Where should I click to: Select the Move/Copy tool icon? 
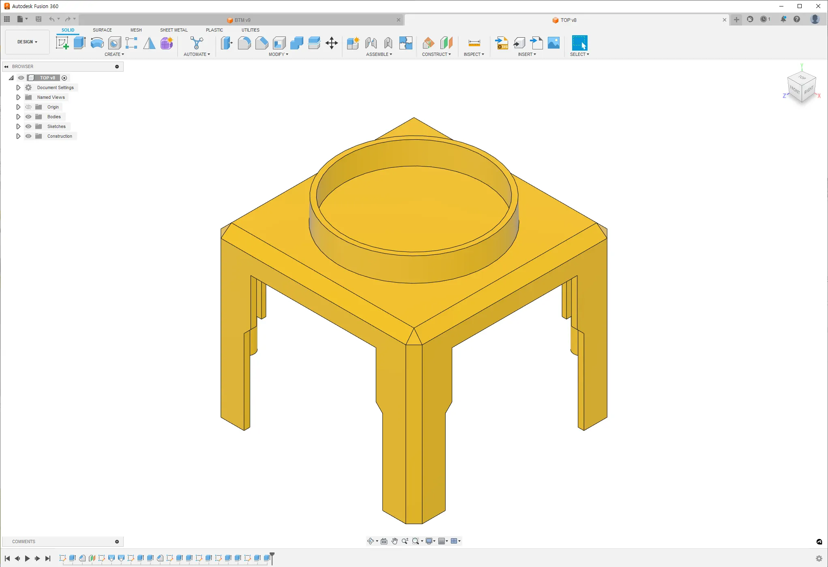click(332, 43)
